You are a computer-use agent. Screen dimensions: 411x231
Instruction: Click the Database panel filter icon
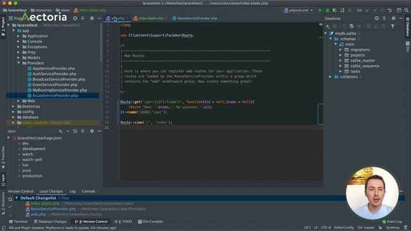click(392, 26)
